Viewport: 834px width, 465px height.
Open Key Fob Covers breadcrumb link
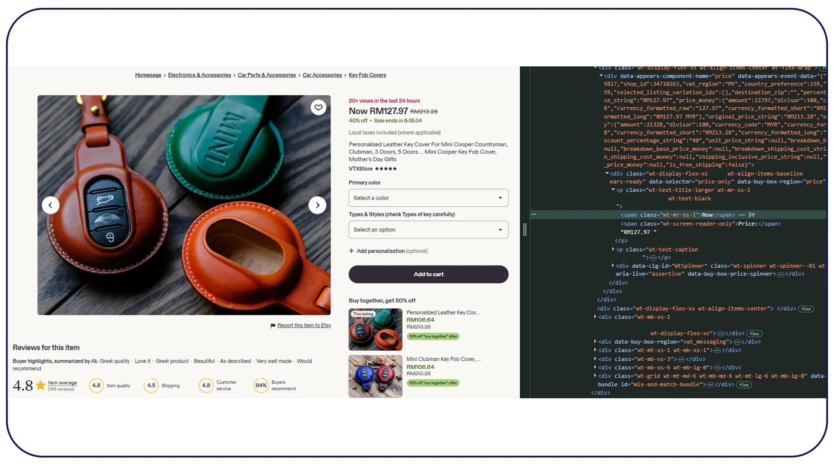[x=367, y=75]
